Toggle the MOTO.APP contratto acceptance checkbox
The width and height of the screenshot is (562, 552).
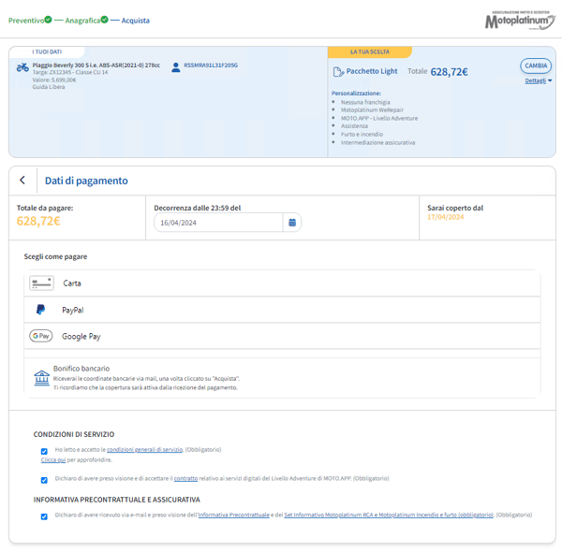click(44, 480)
